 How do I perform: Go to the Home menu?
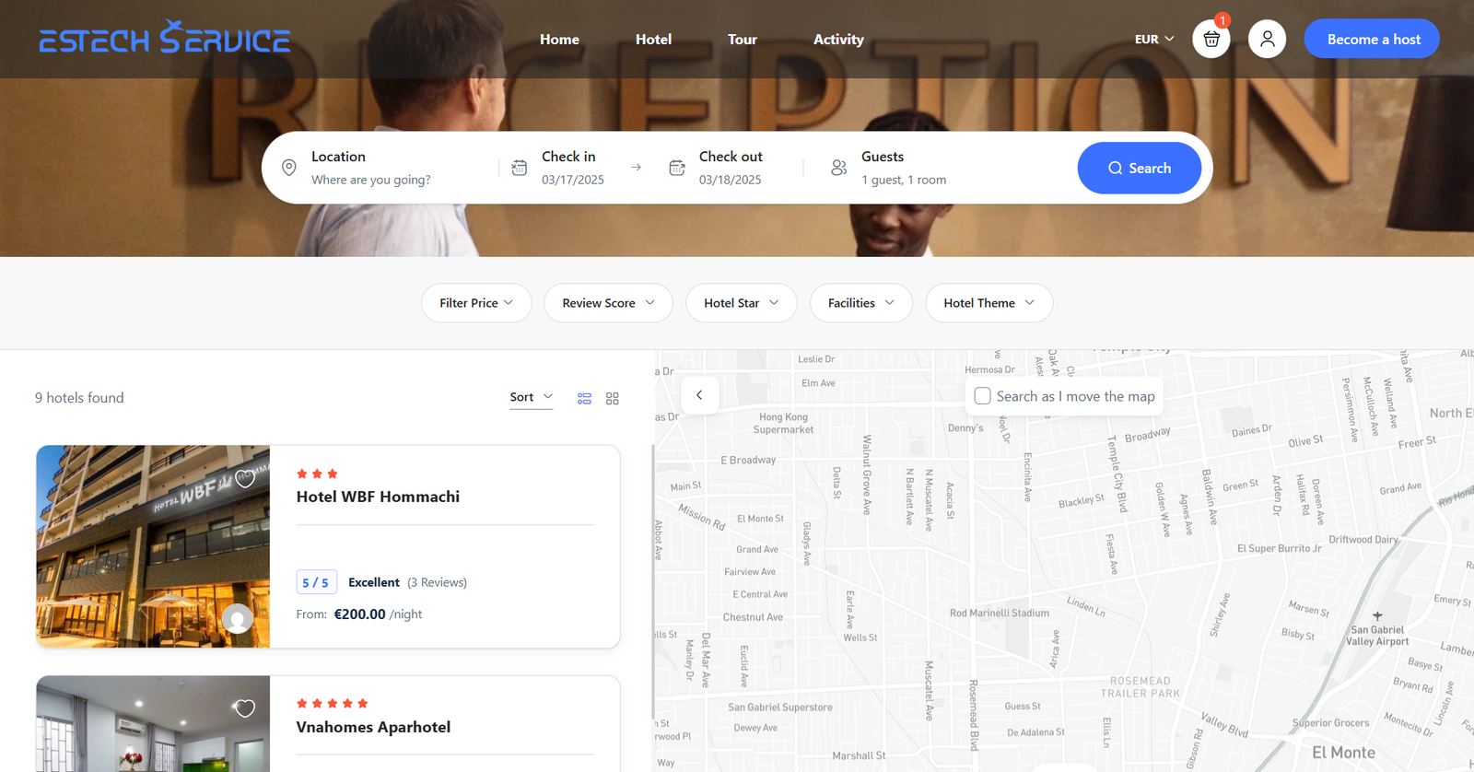[559, 39]
